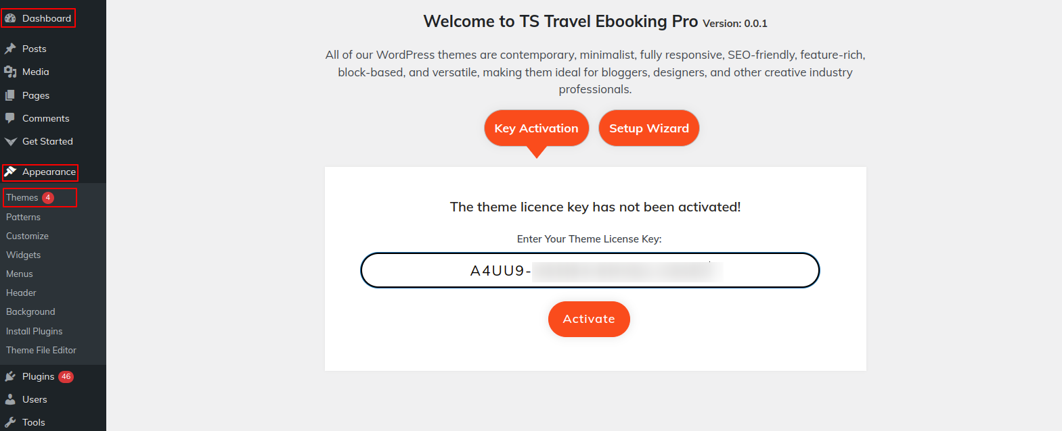Image resolution: width=1062 pixels, height=431 pixels.
Task: Go to Customize in the sidebar
Action: pos(28,236)
